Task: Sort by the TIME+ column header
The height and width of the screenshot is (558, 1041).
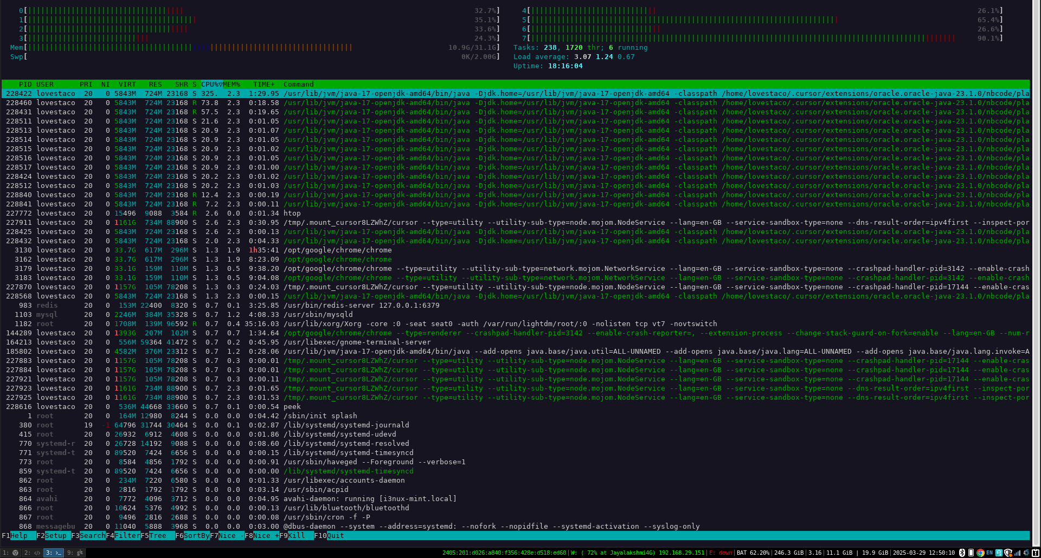Action: pyautogui.click(x=264, y=85)
